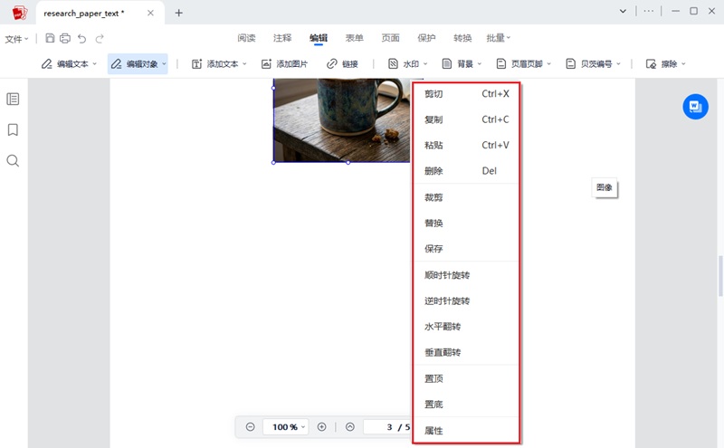Click the 水印 watermark tool

pyautogui.click(x=403, y=64)
